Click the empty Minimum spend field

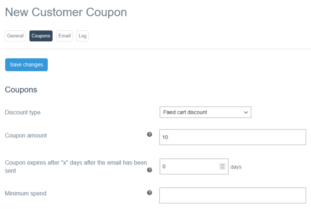click(232, 195)
